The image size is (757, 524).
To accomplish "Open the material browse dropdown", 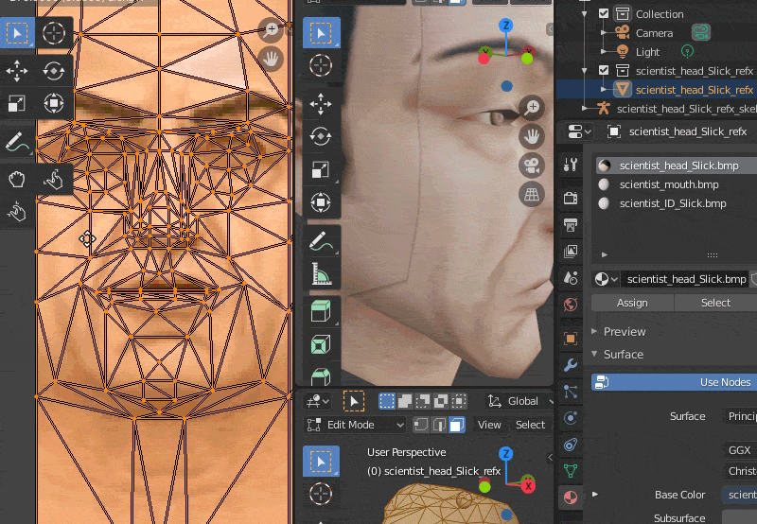I will click(x=607, y=279).
